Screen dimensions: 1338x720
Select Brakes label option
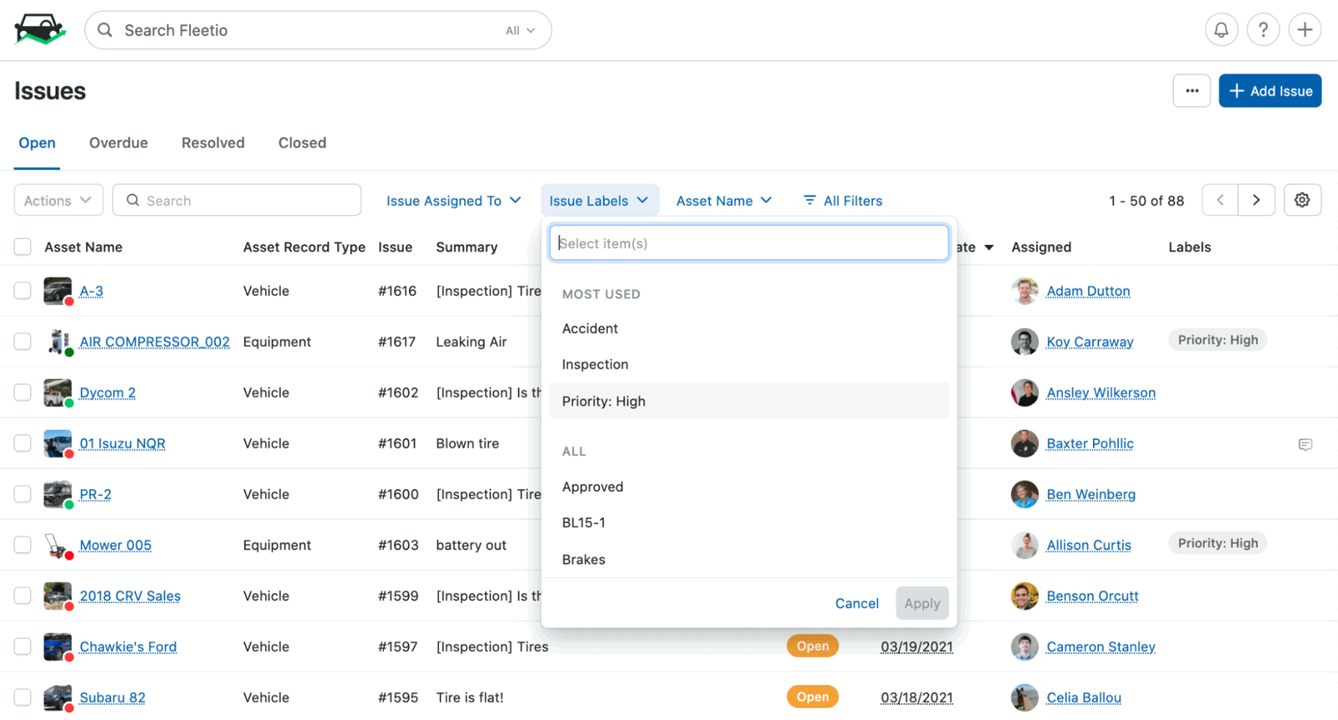point(749,559)
